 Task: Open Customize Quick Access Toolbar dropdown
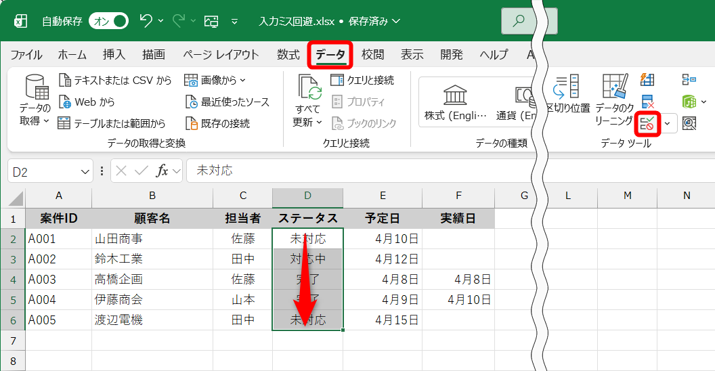click(x=234, y=22)
